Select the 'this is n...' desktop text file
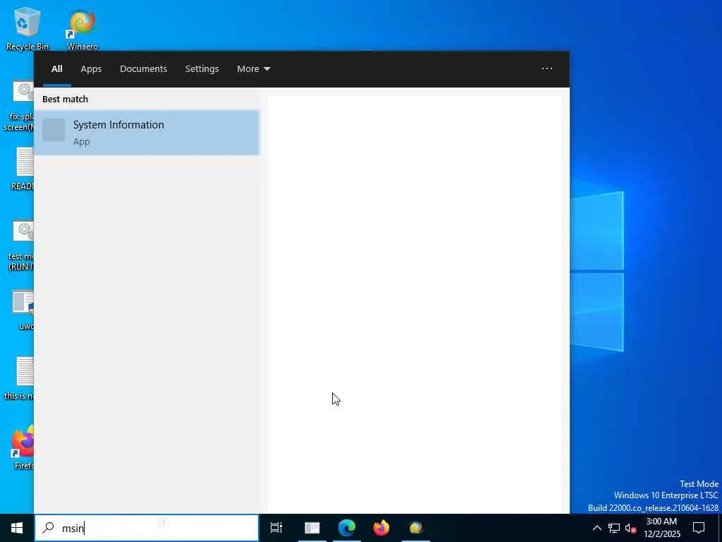Viewport: 722px width, 542px height. (x=20, y=378)
